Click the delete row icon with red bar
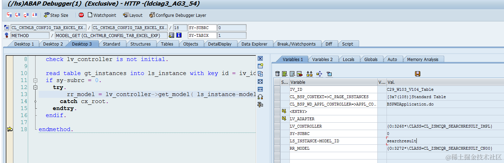Image resolution: width=504 pixels, height=163 pixels. click(x=300, y=74)
